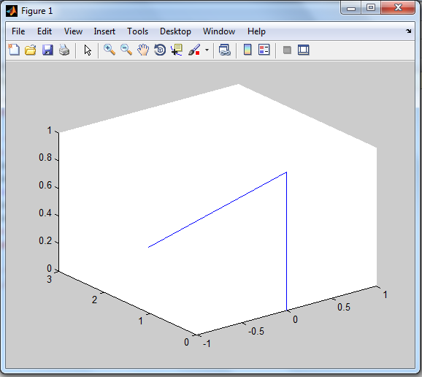Click the Link Plot icon
422x377 pixels.
[224, 50]
